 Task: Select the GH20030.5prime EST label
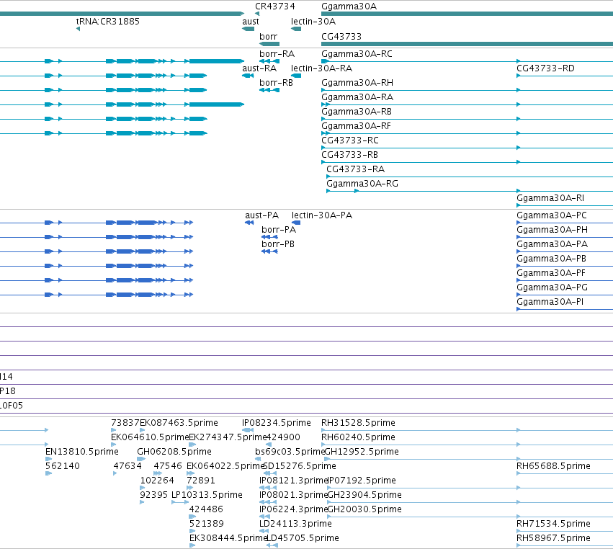[364, 509]
